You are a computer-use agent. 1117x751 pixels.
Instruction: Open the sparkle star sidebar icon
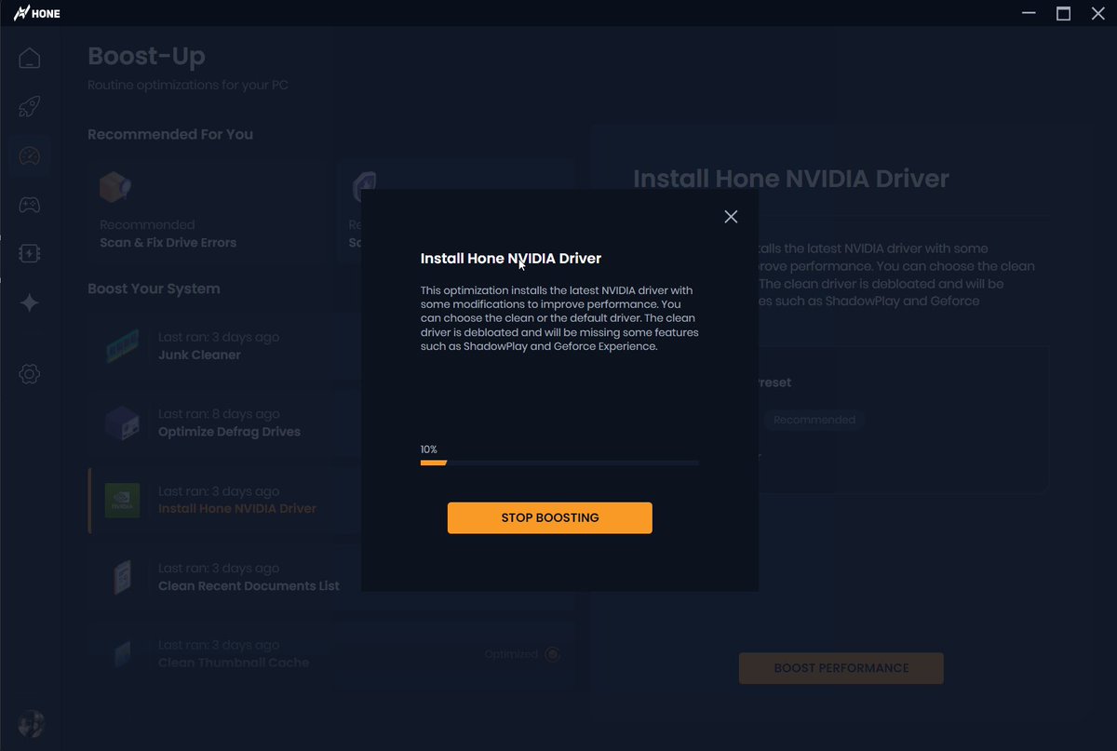(30, 302)
